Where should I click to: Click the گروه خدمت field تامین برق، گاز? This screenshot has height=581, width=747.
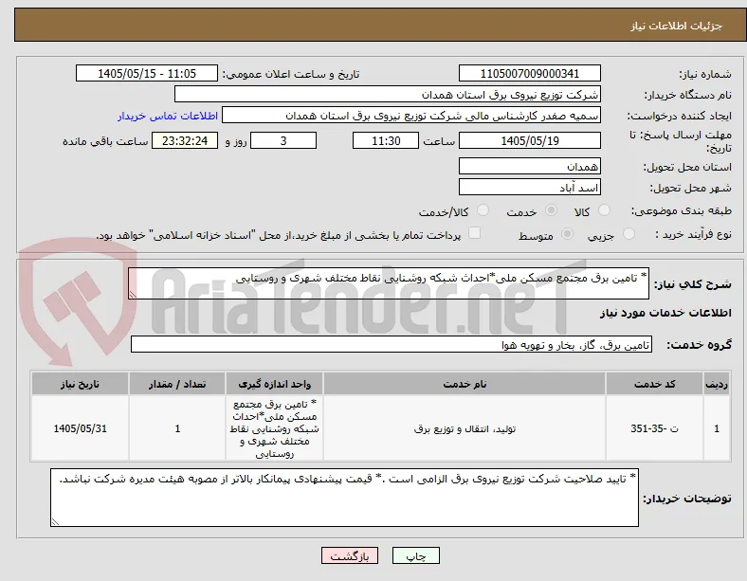tap(392, 344)
